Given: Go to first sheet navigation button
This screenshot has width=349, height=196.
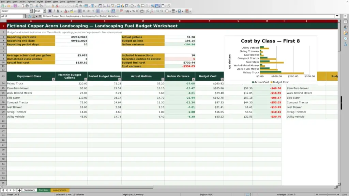Looking at the screenshot, I should click(x=3, y=190).
